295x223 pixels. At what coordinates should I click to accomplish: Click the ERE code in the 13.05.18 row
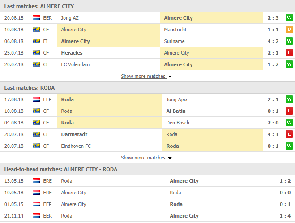point(47,181)
